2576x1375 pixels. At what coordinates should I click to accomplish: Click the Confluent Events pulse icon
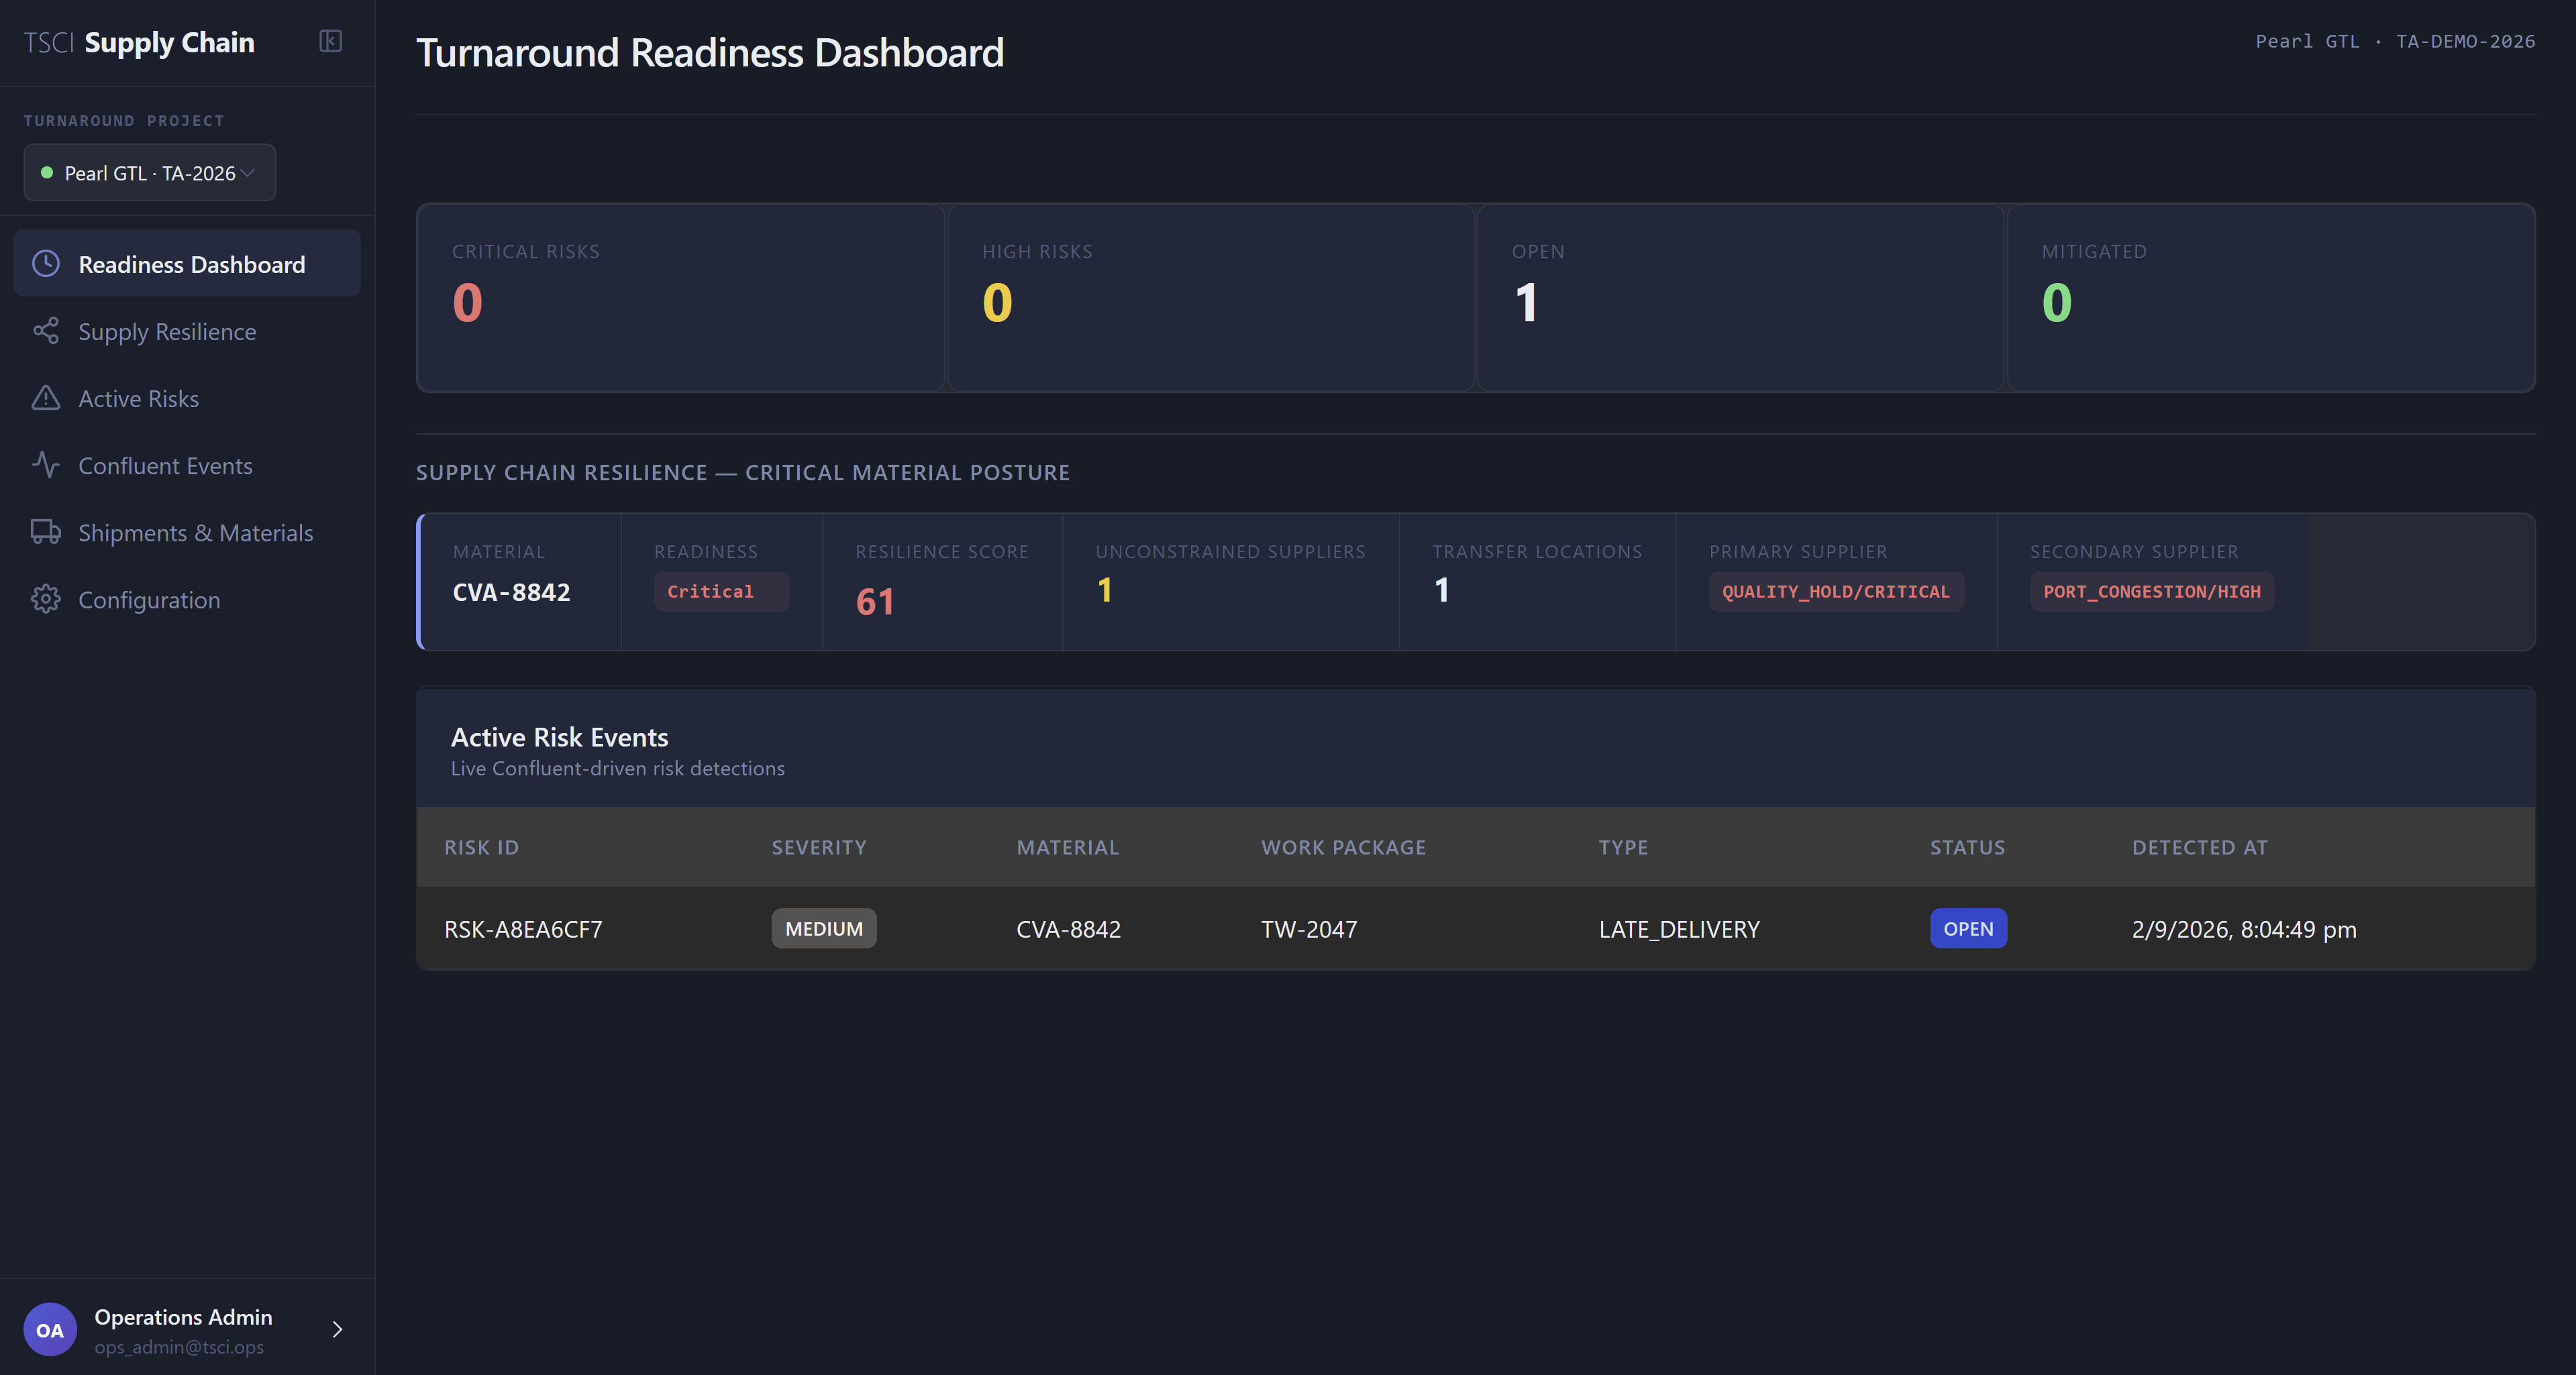[x=46, y=465]
